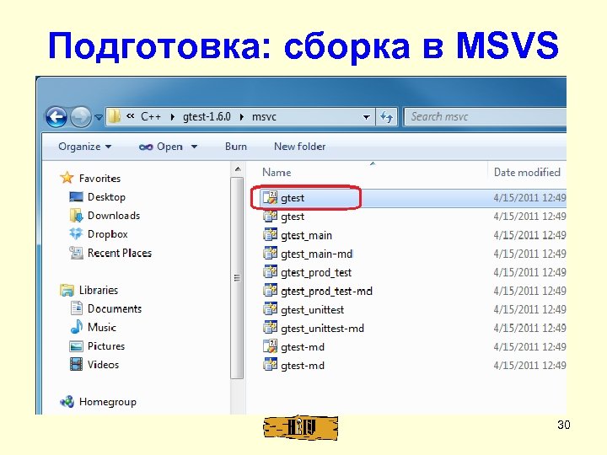Viewport: 607px width, 455px height.
Task: Select the gtest_prod_test-md project file
Action: coord(326,291)
